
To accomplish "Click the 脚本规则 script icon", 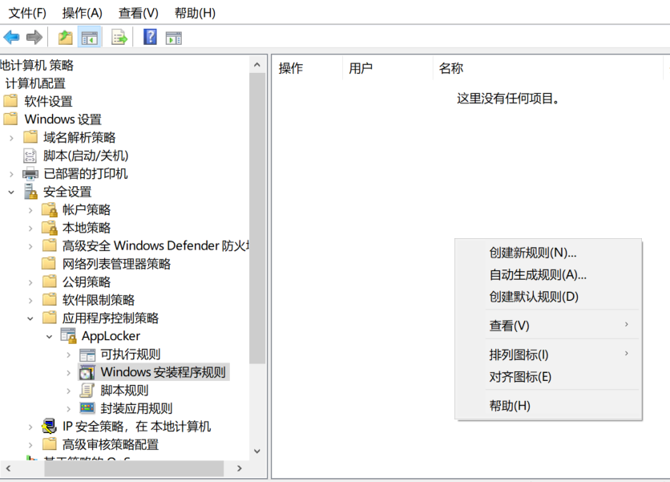I will 87,391.
